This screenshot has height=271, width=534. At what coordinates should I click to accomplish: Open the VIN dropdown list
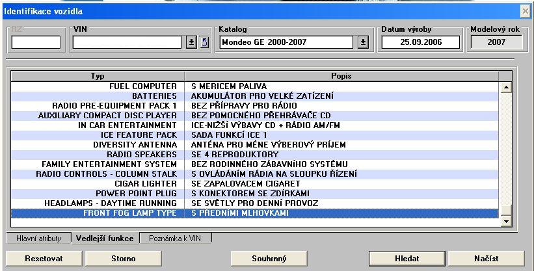click(192, 42)
